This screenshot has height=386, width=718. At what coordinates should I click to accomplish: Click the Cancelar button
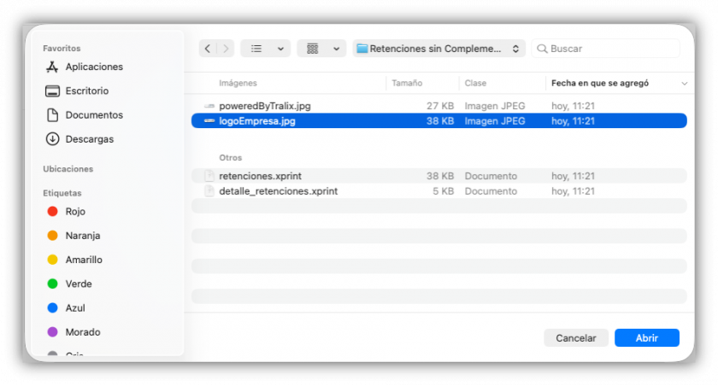(x=575, y=338)
